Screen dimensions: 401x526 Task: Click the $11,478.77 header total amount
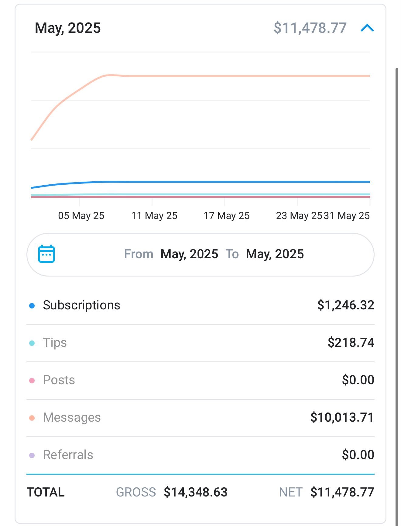coord(310,28)
